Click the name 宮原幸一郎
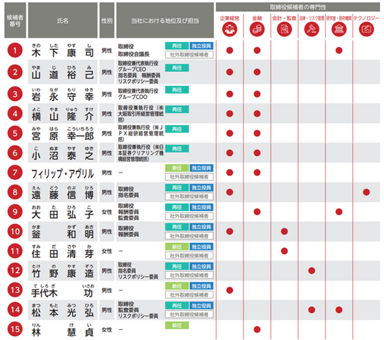 coord(63,136)
